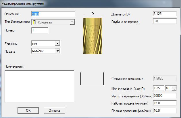The width and height of the screenshot is (181, 118).
Task: Click the Диаметр (D) input field
Action: click(x=165, y=13)
